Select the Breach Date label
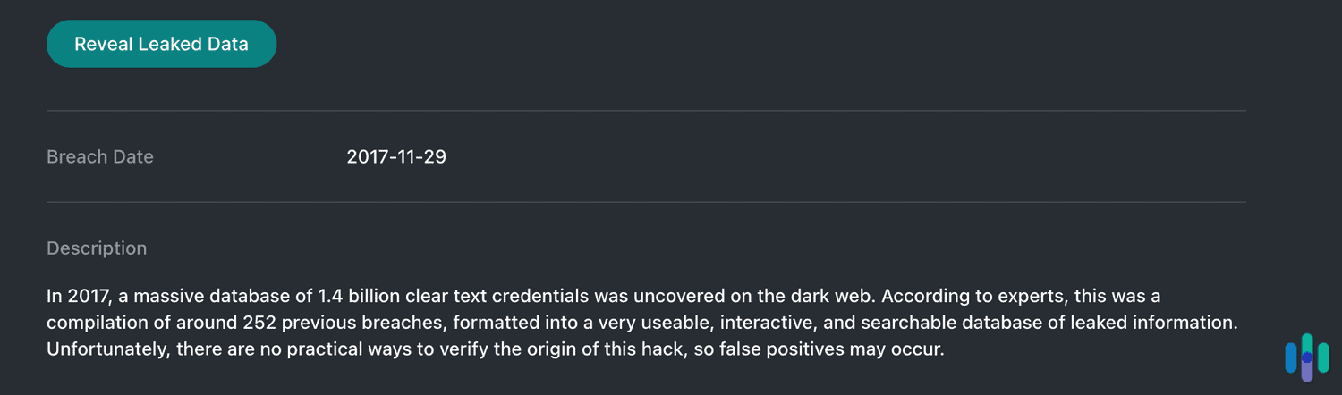Screen dimensions: 1342x395 point(100,157)
